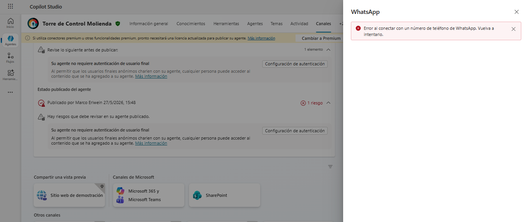Click the Torre de Control Molienda agent name
Screen dimensions: 524x222
[77, 24]
